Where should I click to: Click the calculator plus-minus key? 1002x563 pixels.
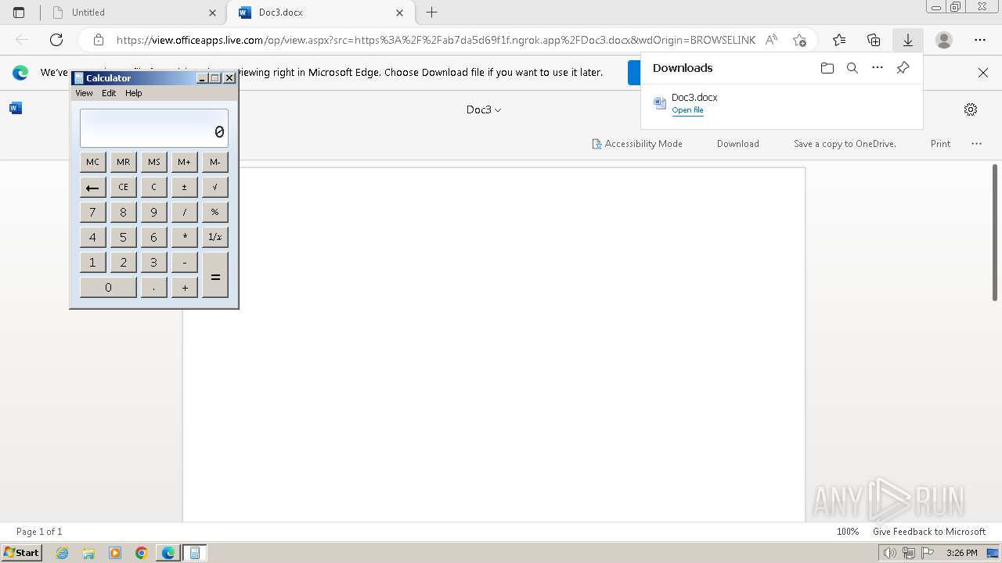point(185,187)
